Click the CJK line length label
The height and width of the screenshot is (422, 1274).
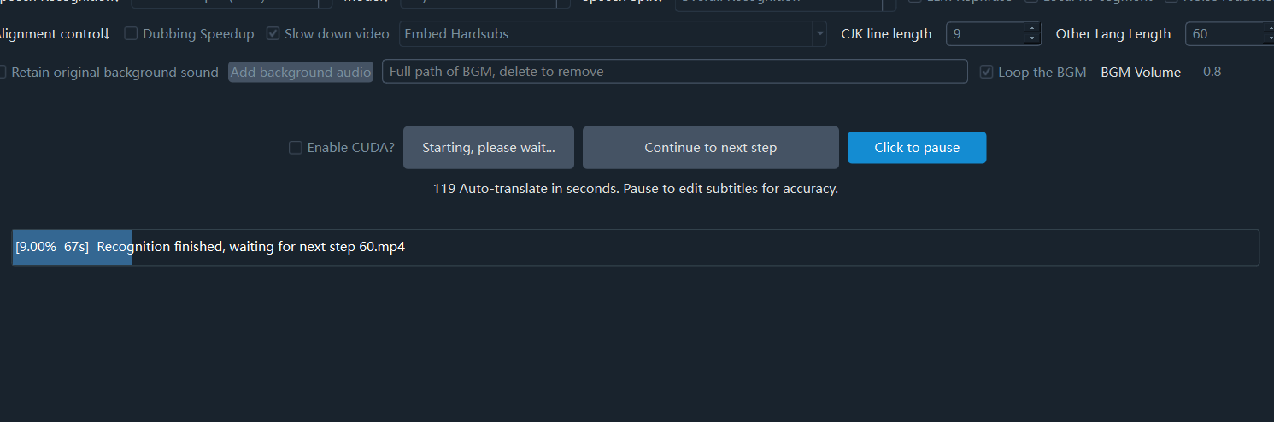(x=886, y=34)
